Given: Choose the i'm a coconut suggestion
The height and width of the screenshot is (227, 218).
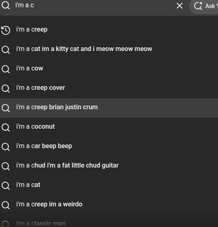Looking at the screenshot, I should [x=109, y=127].
